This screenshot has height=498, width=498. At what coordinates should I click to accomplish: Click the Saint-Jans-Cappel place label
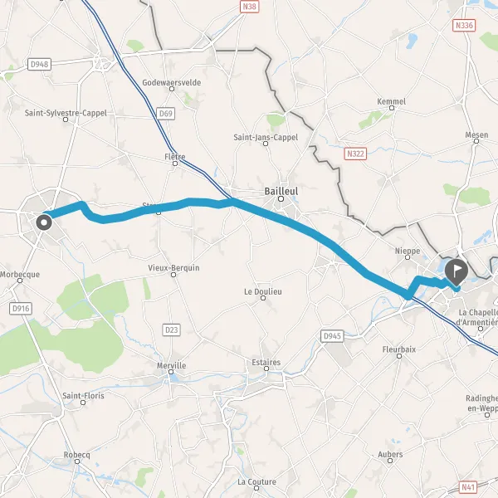tap(266, 138)
